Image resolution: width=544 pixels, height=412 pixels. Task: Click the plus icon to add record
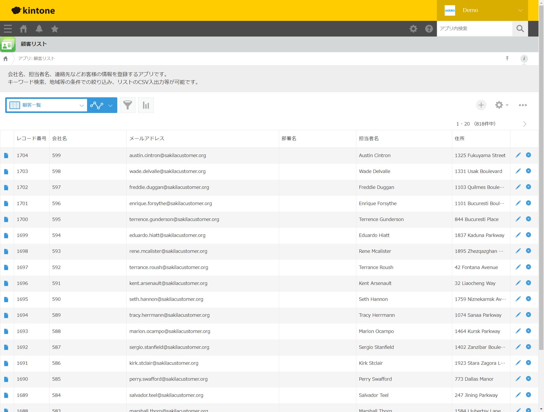pyautogui.click(x=481, y=105)
